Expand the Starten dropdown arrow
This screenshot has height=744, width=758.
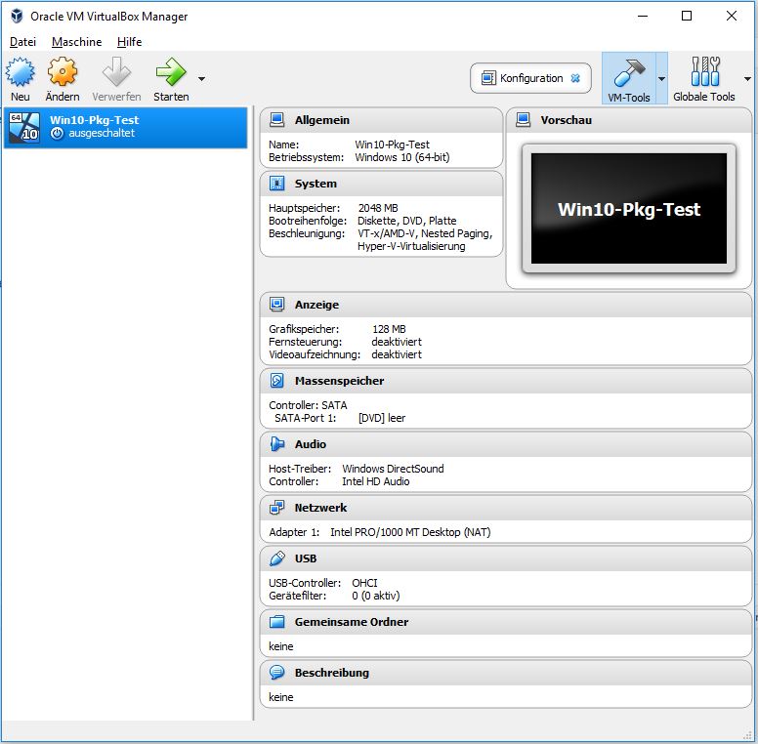[x=201, y=79]
